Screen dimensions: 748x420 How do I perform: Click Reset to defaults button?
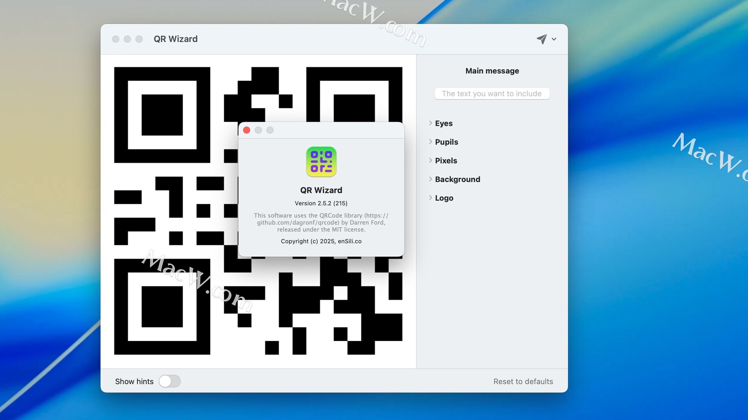pos(523,381)
